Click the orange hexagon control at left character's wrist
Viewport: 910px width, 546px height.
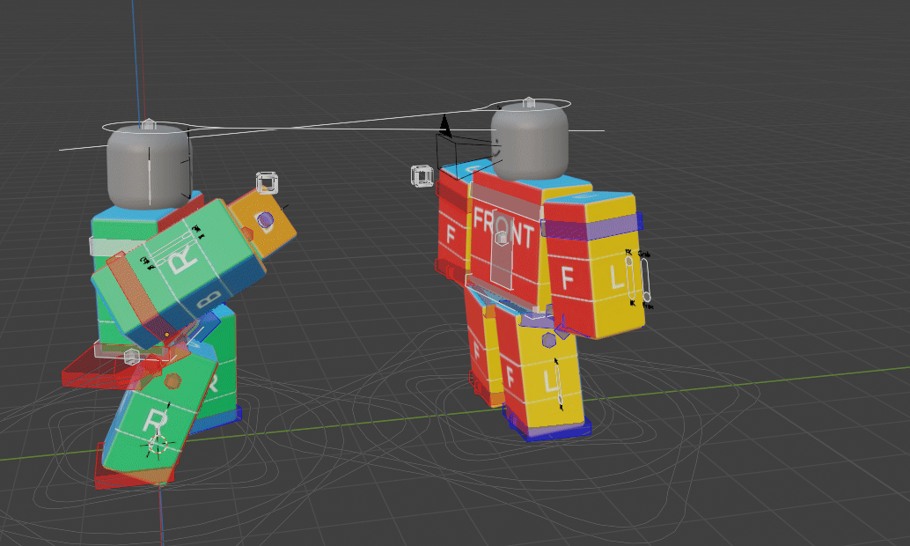point(247,234)
